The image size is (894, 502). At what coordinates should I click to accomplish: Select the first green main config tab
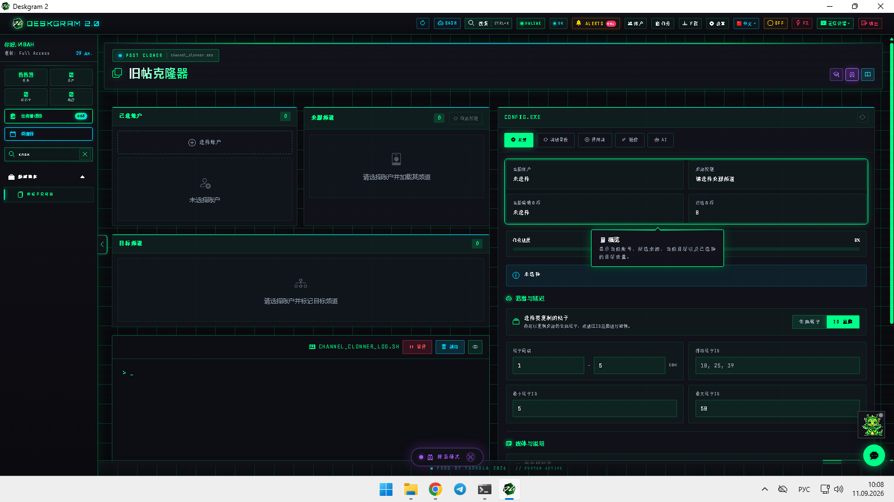(519, 140)
